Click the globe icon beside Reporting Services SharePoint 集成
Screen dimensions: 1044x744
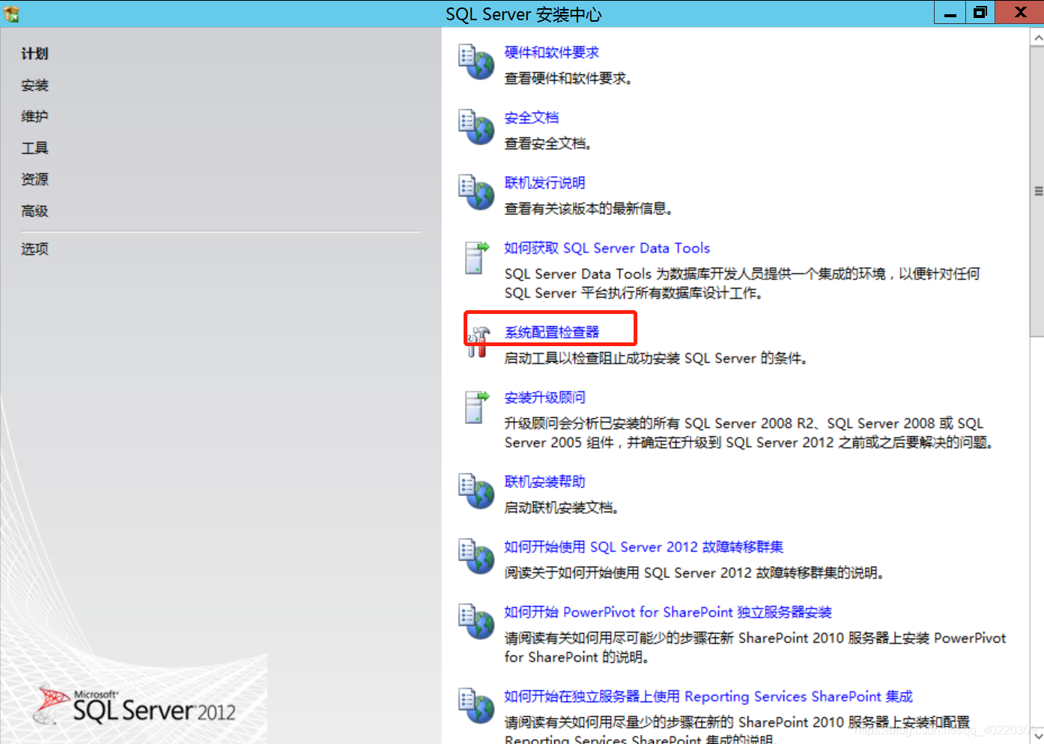pos(476,707)
